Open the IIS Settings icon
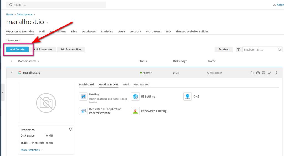This screenshot has width=284, height=156. pos(135,97)
